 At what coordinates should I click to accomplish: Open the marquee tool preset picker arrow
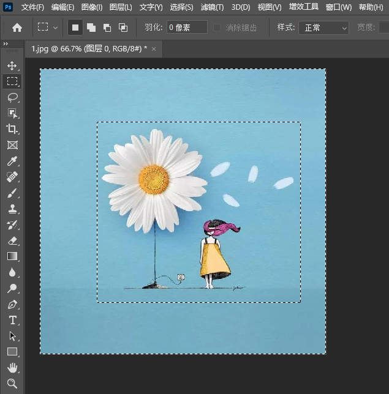[x=56, y=28]
